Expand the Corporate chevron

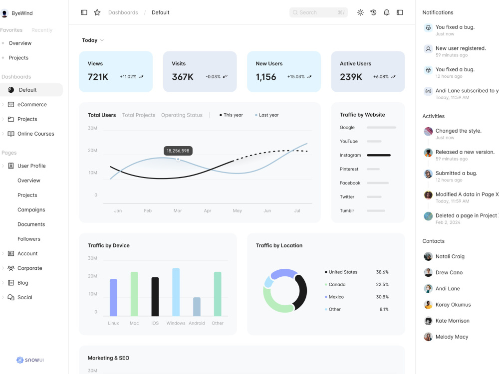pyautogui.click(x=3, y=268)
